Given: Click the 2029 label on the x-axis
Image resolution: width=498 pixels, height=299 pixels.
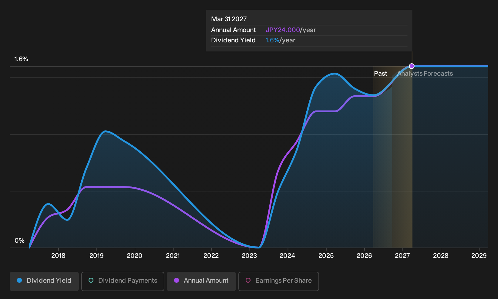Looking at the screenshot, I should tap(479, 256).
